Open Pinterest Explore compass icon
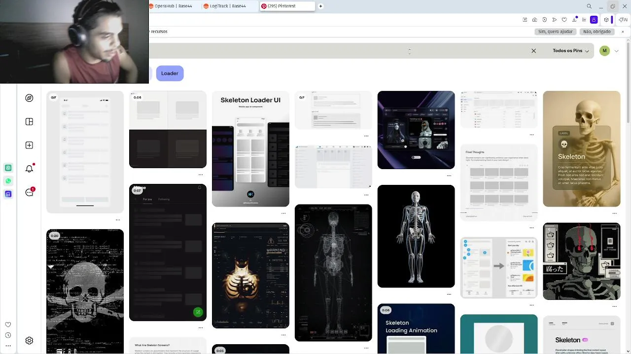The height and width of the screenshot is (354, 631). coord(29,98)
